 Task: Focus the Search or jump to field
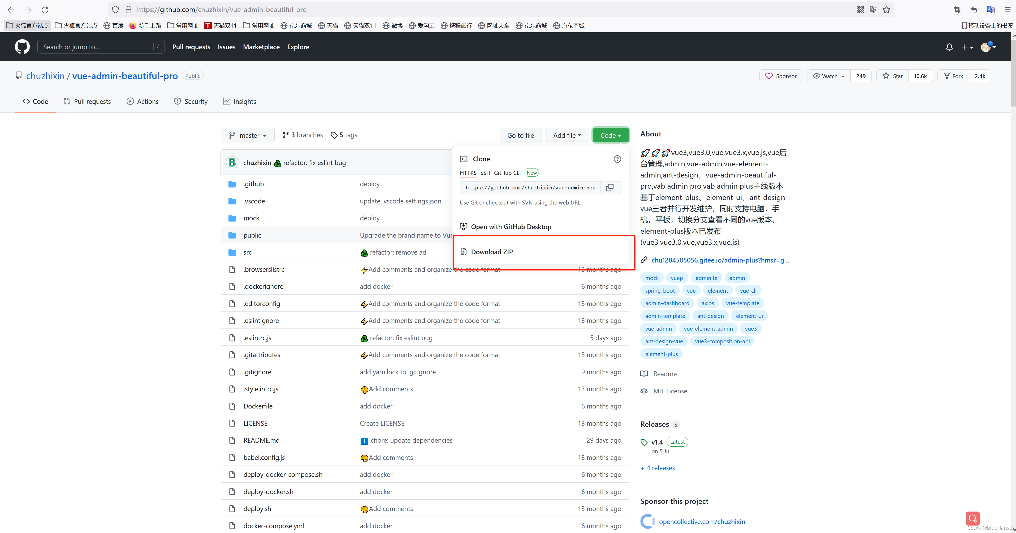[x=97, y=47]
